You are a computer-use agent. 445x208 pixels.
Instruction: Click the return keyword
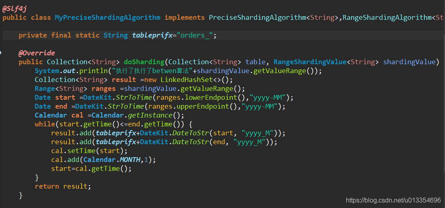click(x=47, y=186)
